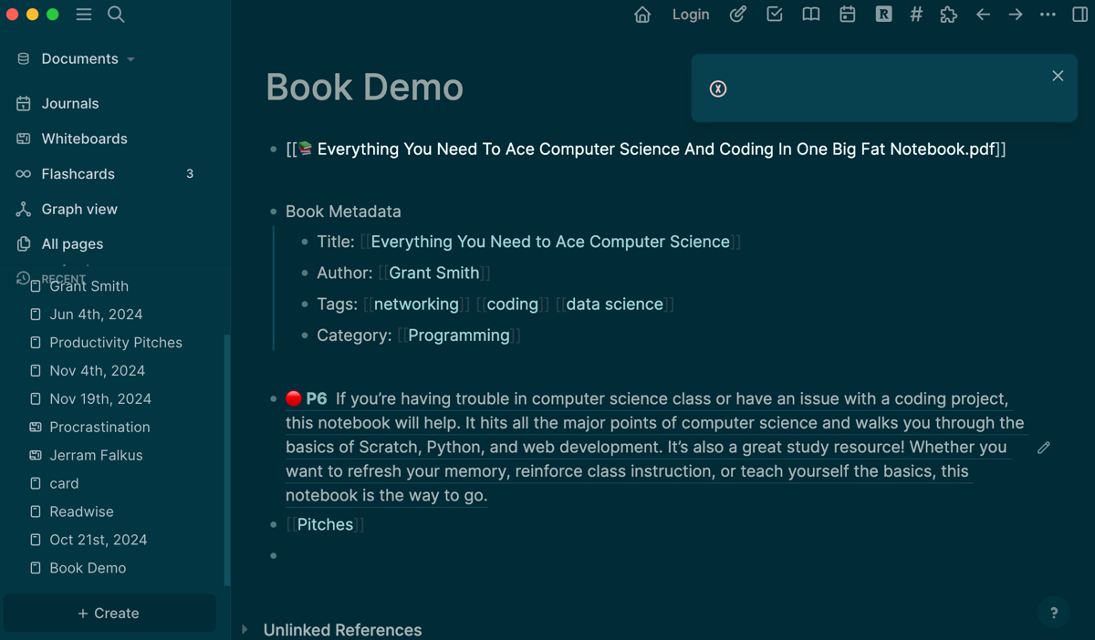Open the plugins puzzle-piece icon
Image resolution: width=1095 pixels, height=640 pixels.
pyautogui.click(x=948, y=15)
